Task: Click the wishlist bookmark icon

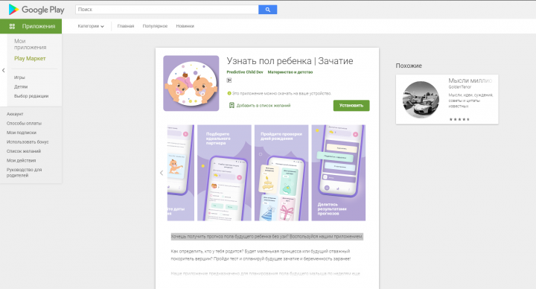Action: click(232, 105)
